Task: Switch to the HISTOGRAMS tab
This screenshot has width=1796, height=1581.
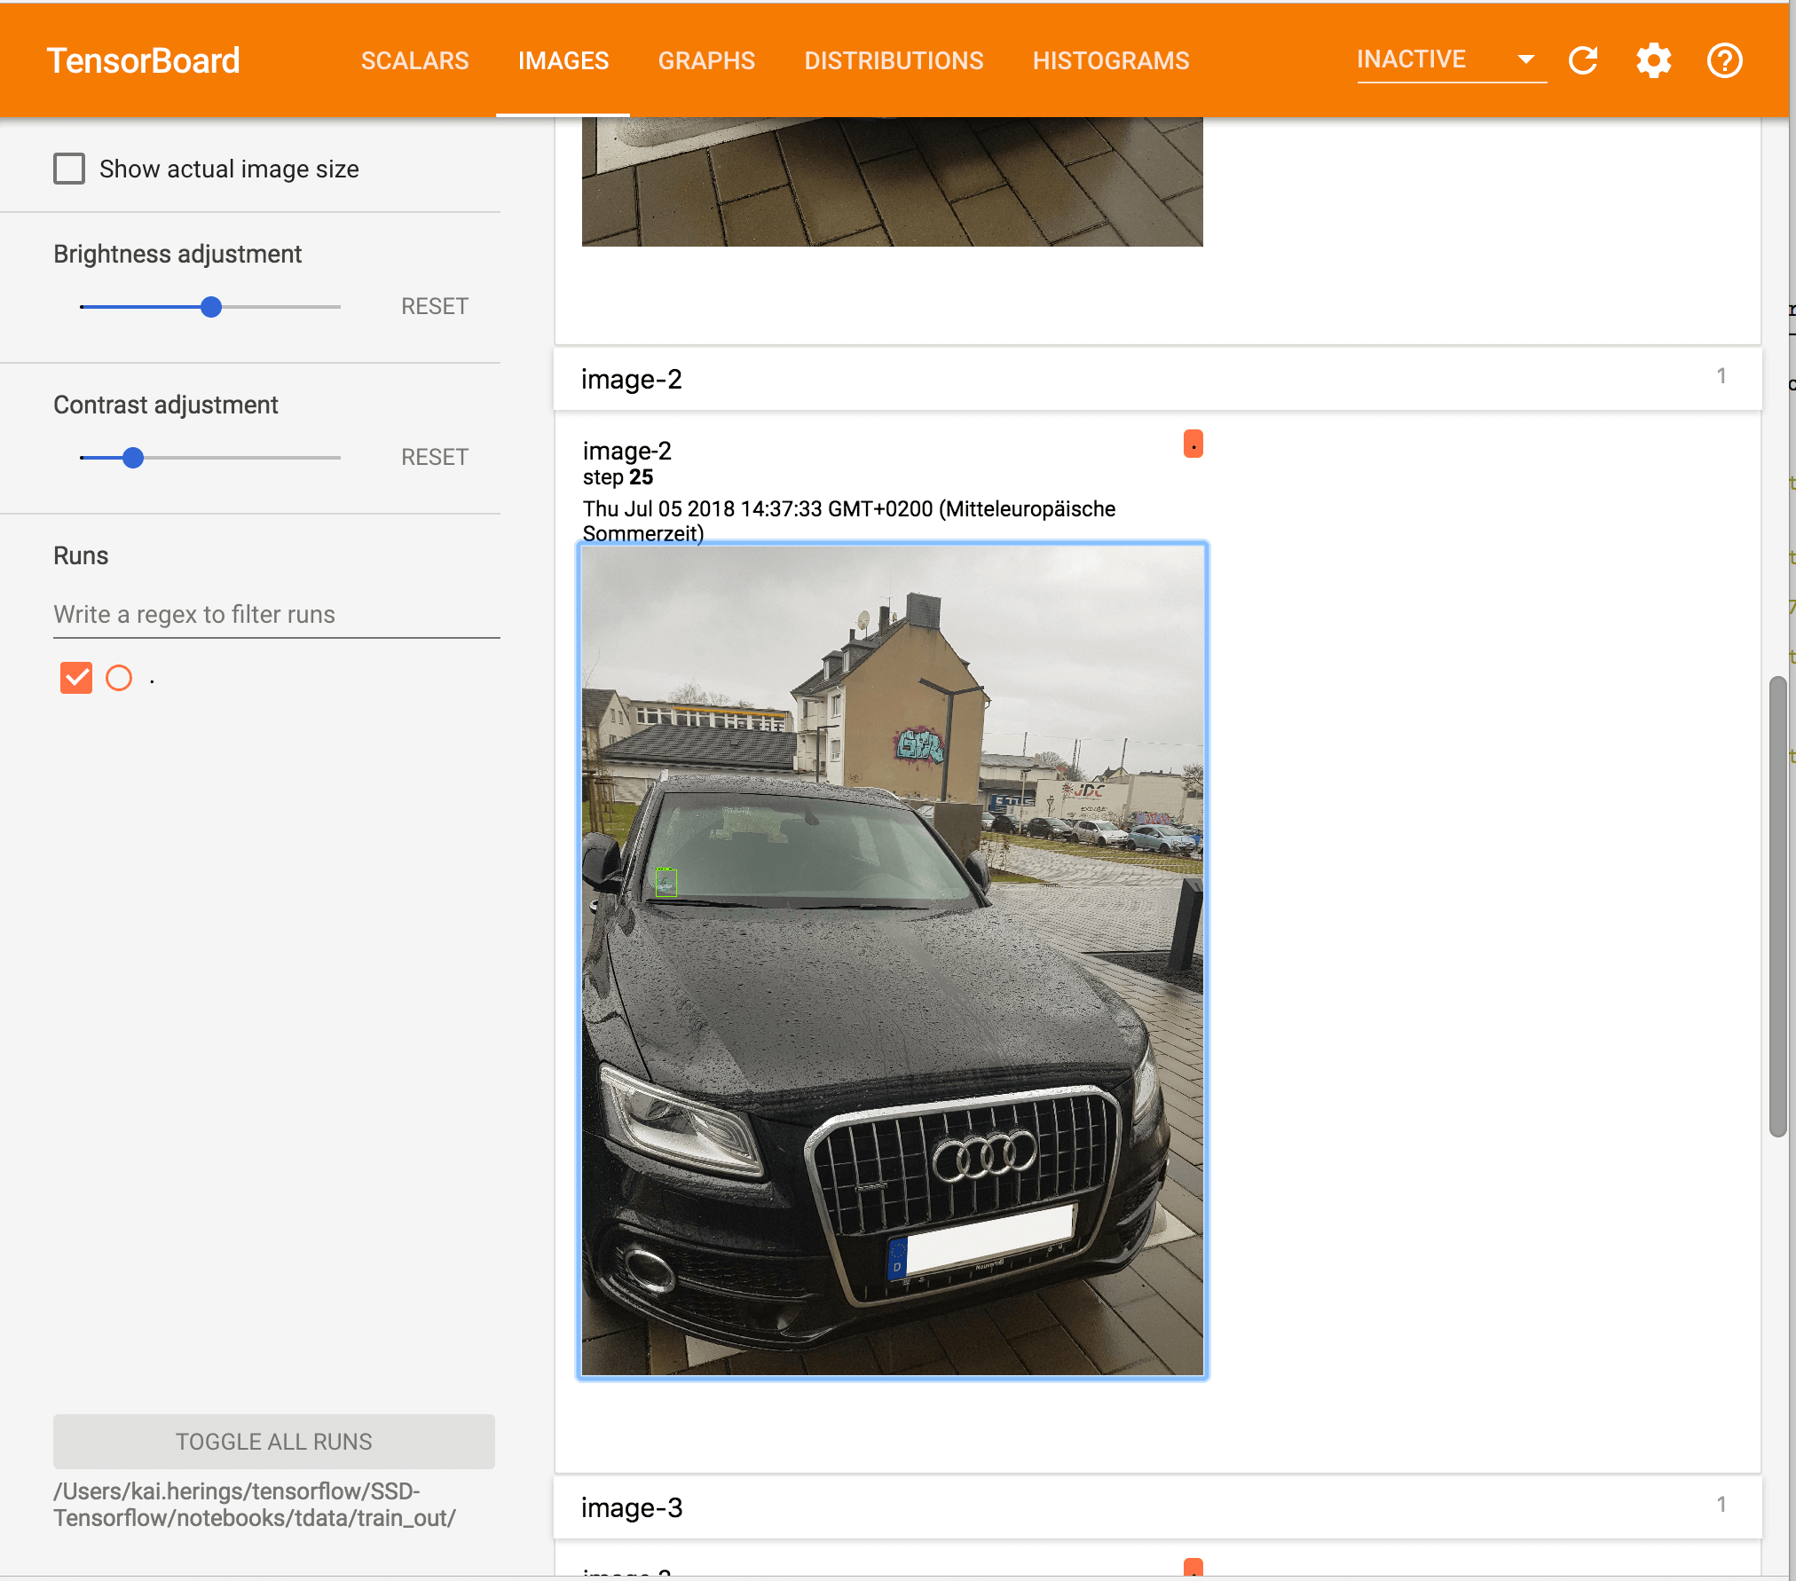Action: click(1110, 60)
